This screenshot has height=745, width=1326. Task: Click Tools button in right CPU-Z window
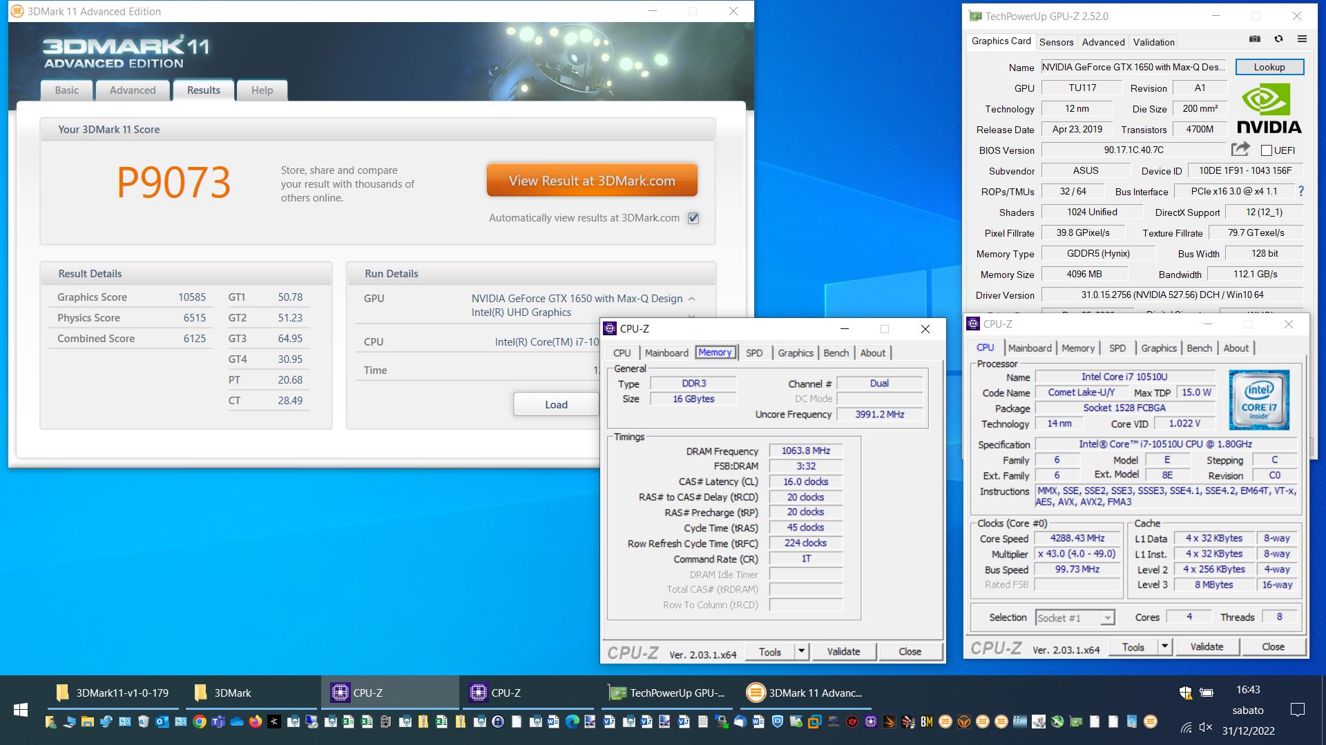1133,646
